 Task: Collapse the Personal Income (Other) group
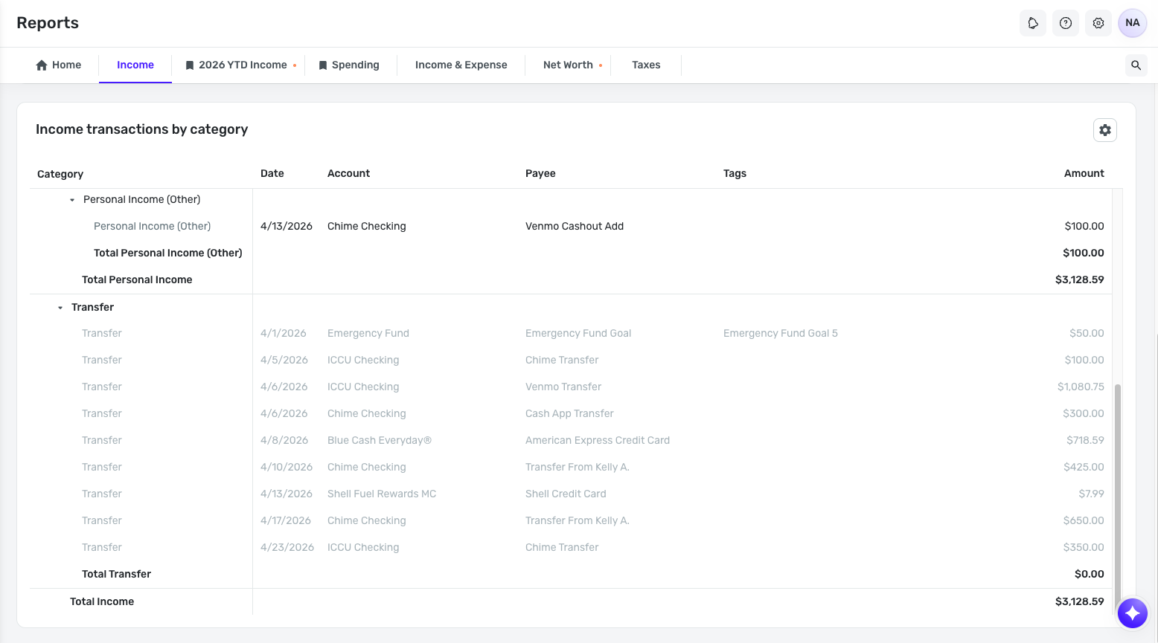72,200
